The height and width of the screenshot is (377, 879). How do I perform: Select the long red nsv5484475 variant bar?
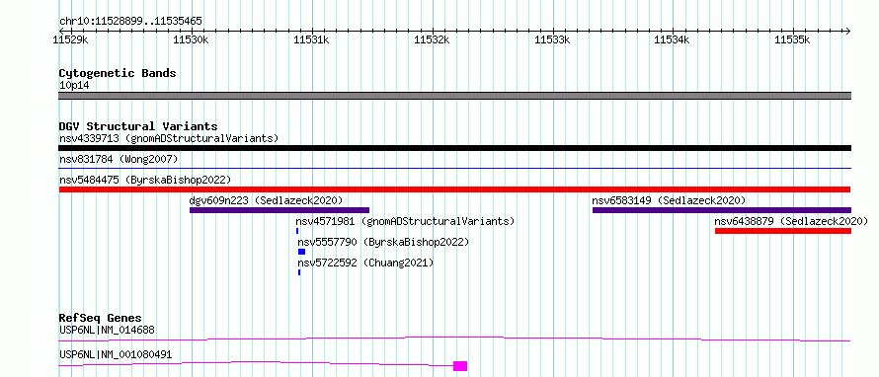tap(454, 189)
